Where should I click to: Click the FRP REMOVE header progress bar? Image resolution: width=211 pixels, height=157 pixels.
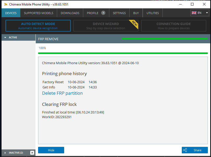[165, 39]
